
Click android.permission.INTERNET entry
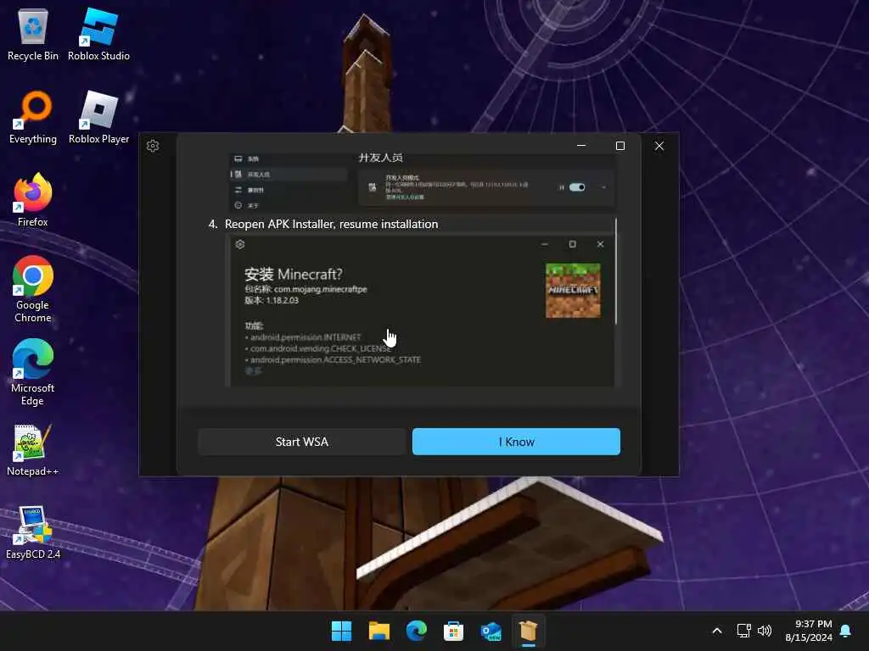pyautogui.click(x=306, y=337)
